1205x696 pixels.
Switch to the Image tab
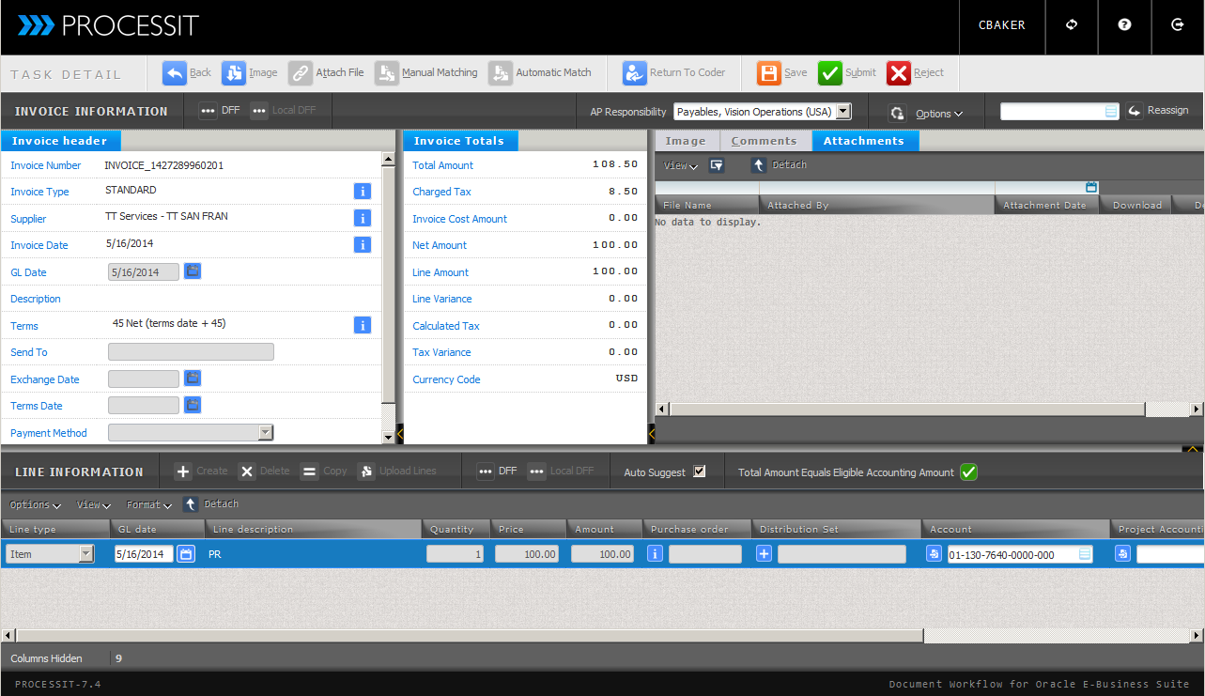coord(686,141)
